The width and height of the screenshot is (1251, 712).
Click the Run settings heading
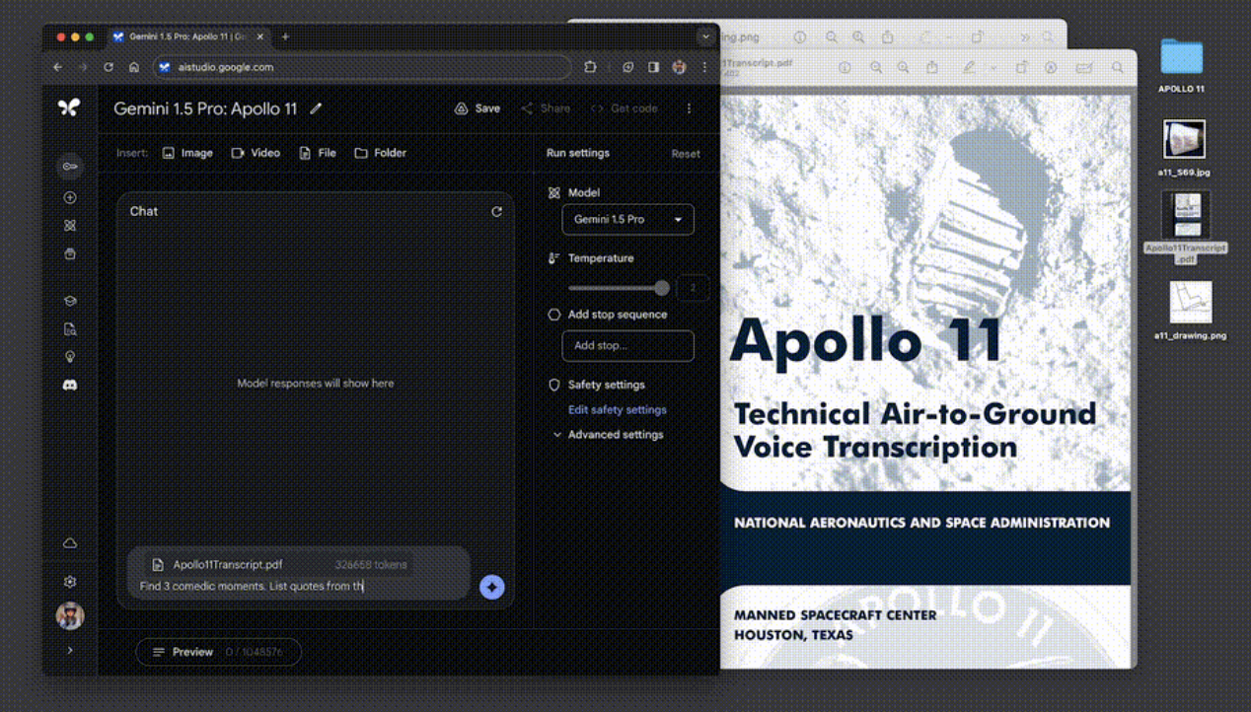coord(578,153)
